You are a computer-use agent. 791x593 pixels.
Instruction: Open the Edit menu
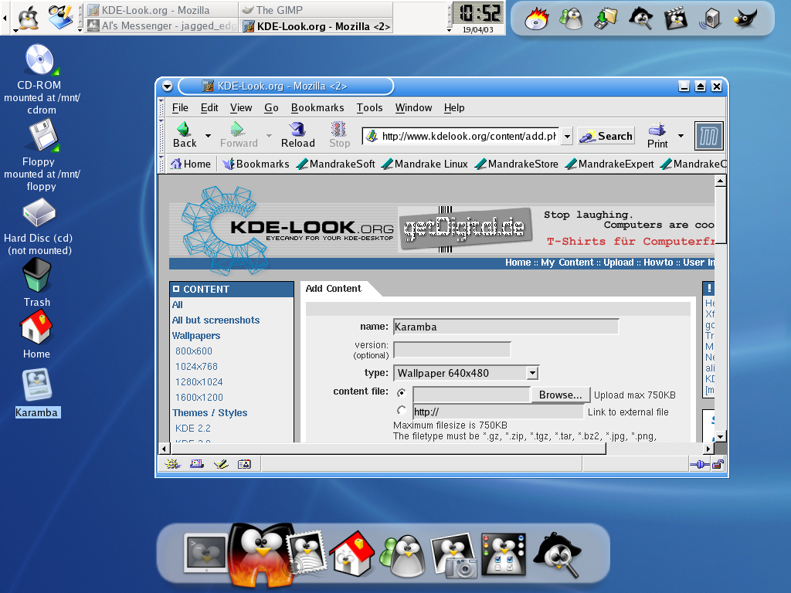coord(209,108)
